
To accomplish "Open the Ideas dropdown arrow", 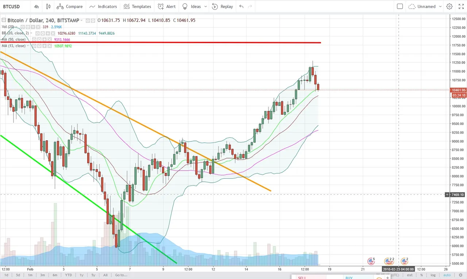I will point(206,6).
